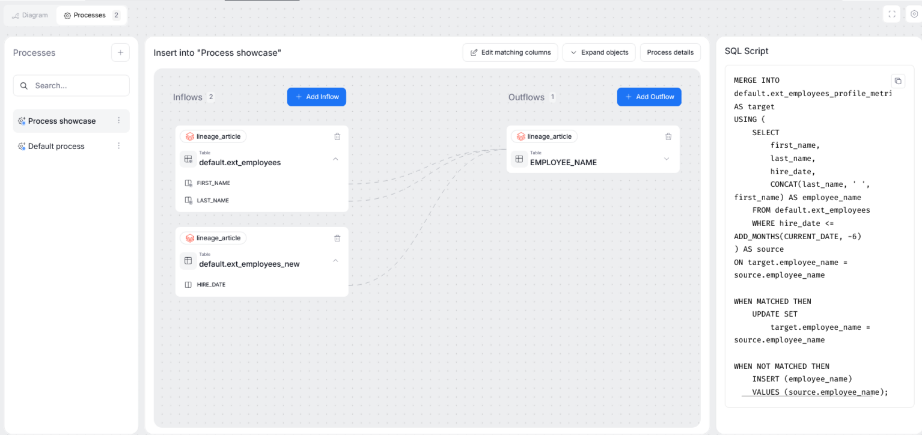Collapse default.ext_employees_new table card
The height and width of the screenshot is (435, 922).
[x=335, y=261]
